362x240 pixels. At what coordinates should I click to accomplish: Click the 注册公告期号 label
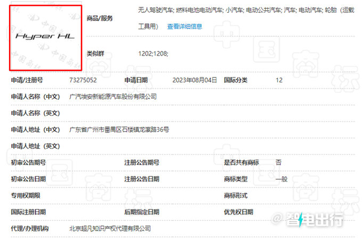142,162
